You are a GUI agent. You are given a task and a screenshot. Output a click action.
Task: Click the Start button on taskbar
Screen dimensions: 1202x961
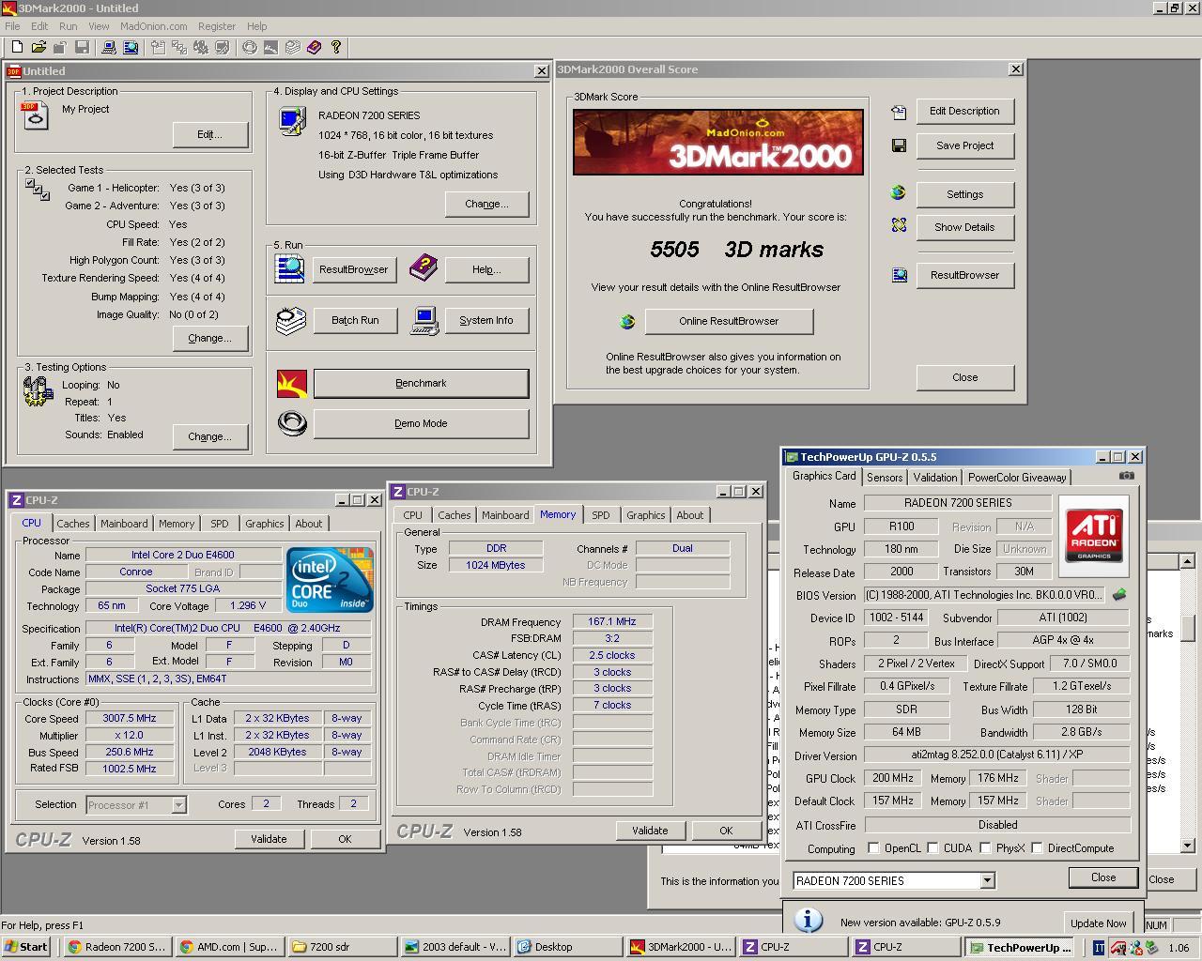pos(27,947)
